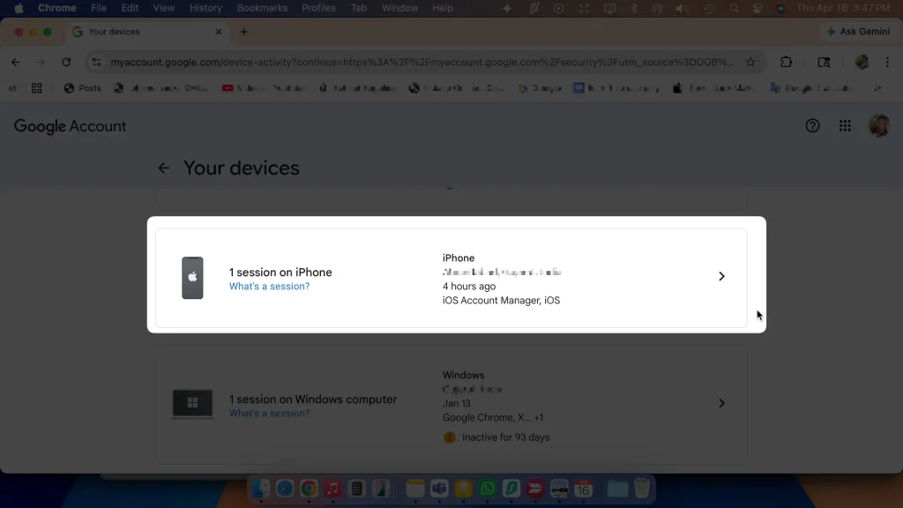Open the Profiles menu
The width and height of the screenshot is (903, 508).
tap(318, 8)
